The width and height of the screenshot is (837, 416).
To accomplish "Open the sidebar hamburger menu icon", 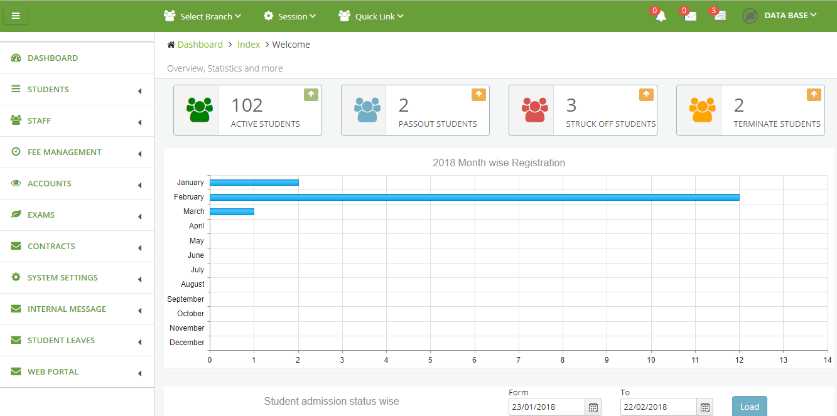I will 15,16.
